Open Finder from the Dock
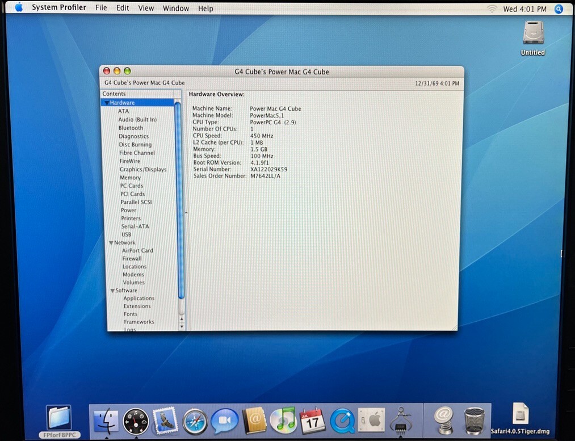The height and width of the screenshot is (441, 575). coord(106,421)
